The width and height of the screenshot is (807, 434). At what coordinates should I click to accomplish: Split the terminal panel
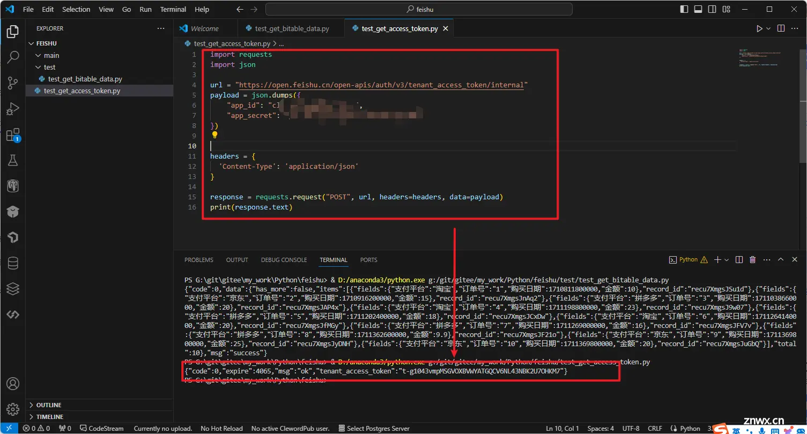(739, 259)
